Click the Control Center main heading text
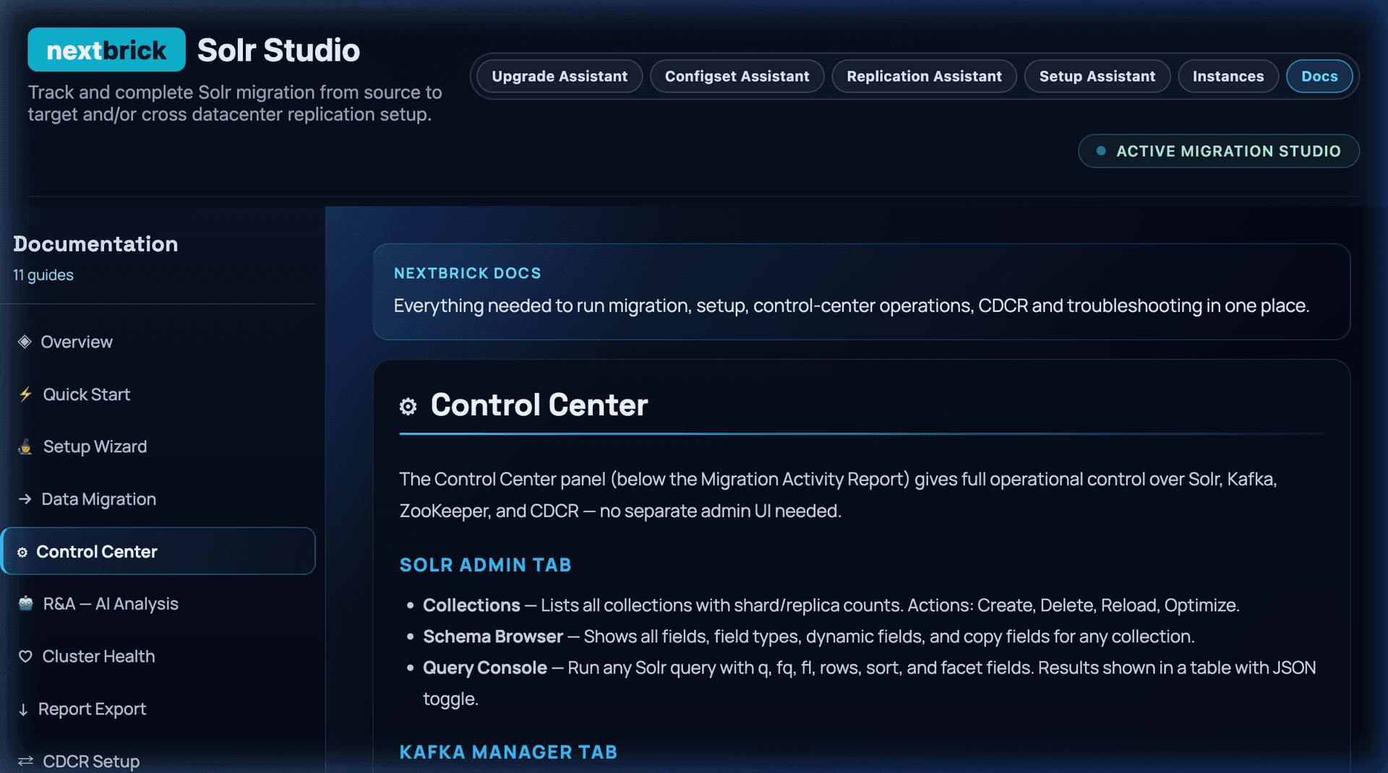This screenshot has height=773, width=1388. pyautogui.click(x=539, y=405)
